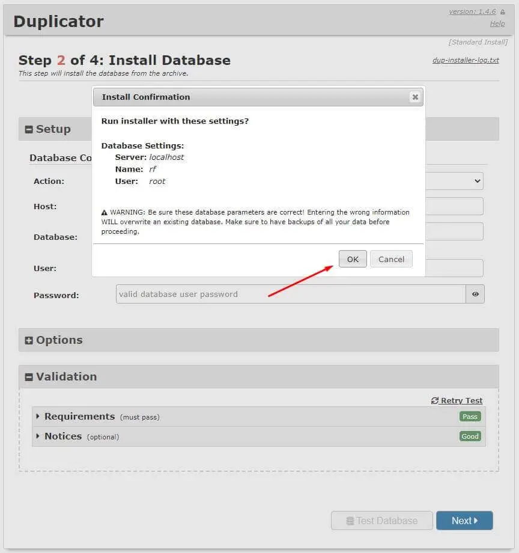This screenshot has height=553, width=519.
Task: Open the Action dropdown
Action: (455, 181)
